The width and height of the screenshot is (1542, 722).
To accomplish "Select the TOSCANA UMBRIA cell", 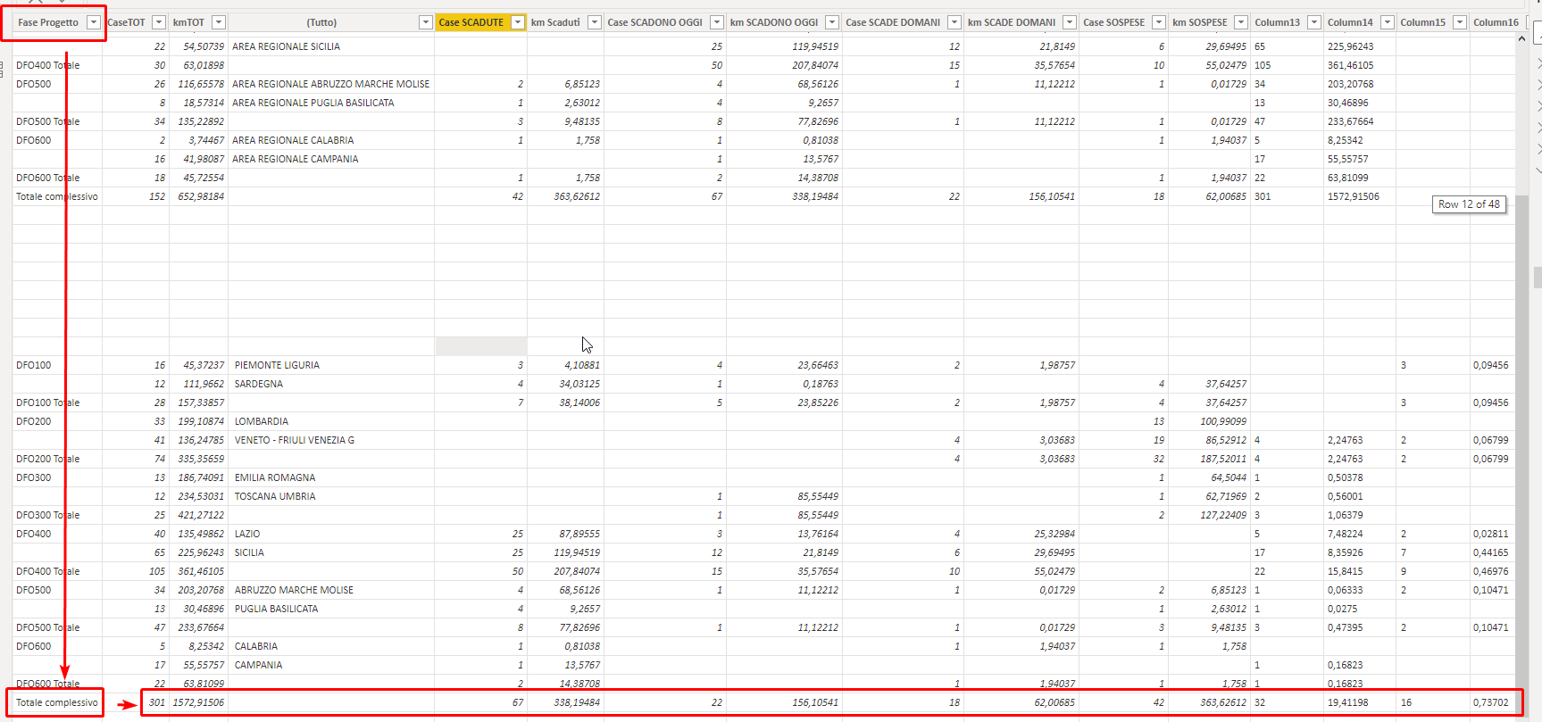I will point(331,496).
